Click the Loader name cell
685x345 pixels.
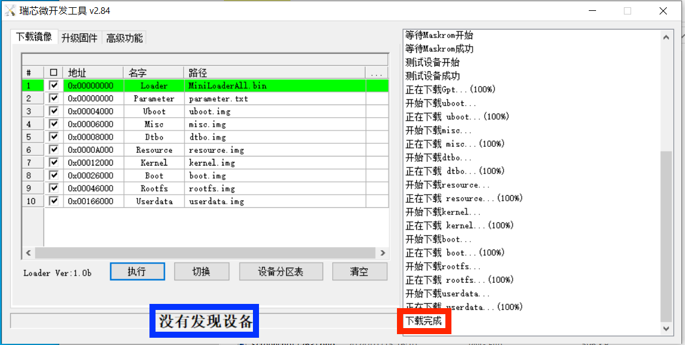point(154,85)
